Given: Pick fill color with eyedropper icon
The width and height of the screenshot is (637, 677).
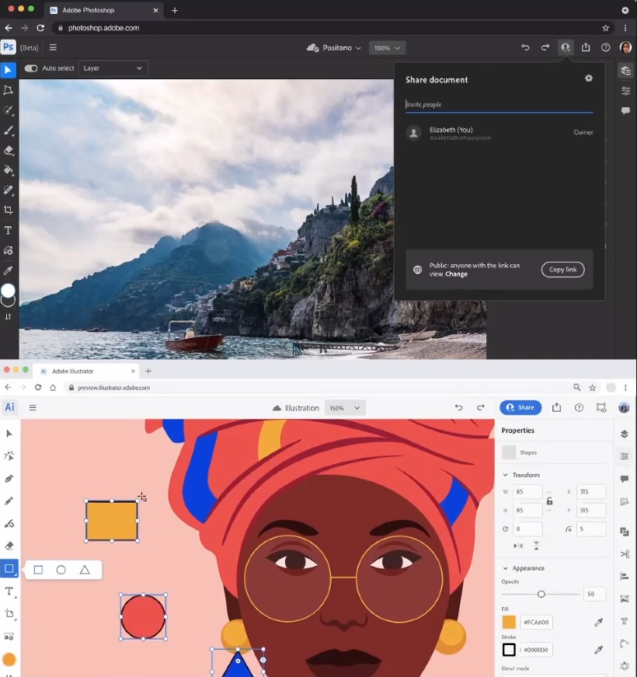Looking at the screenshot, I should [599, 622].
